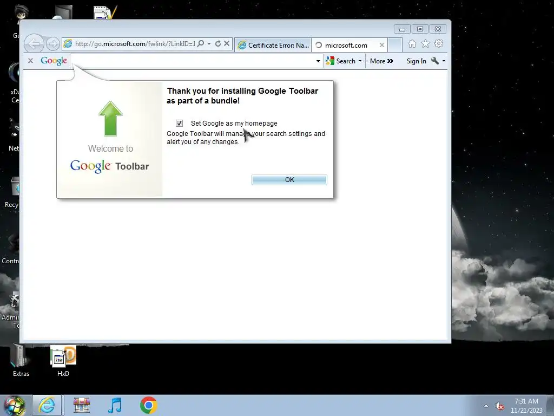The image size is (554, 416).
Task: Sign In to Google Toolbar
Action: pos(416,61)
